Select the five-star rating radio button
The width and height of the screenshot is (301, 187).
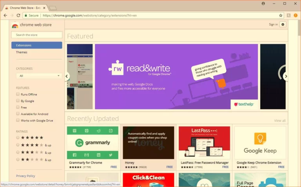tap(18, 138)
